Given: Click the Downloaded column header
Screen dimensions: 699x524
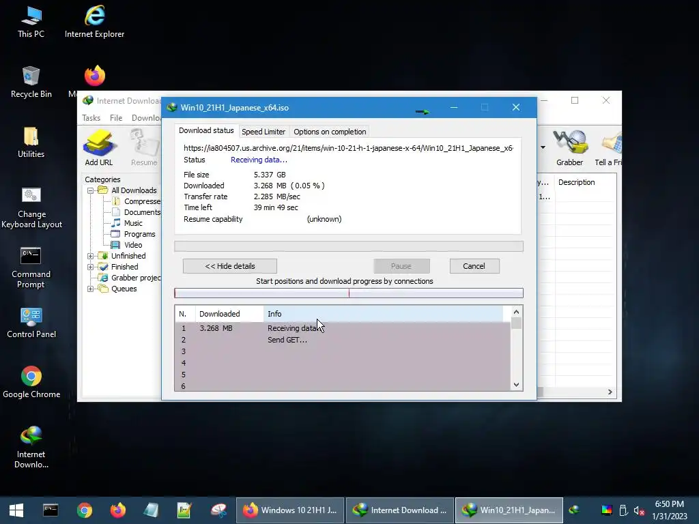Looking at the screenshot, I should click(229, 314).
